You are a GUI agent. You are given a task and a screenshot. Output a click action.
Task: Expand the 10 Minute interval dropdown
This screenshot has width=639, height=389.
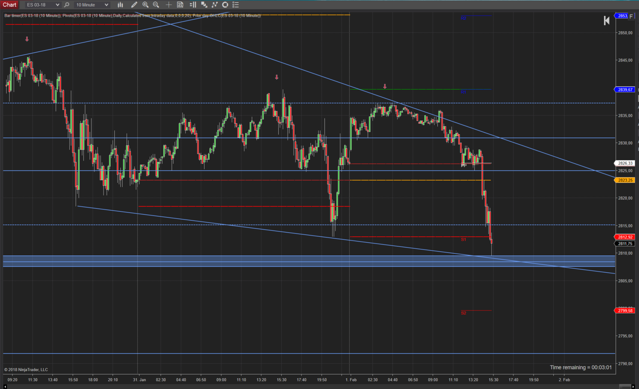point(92,5)
